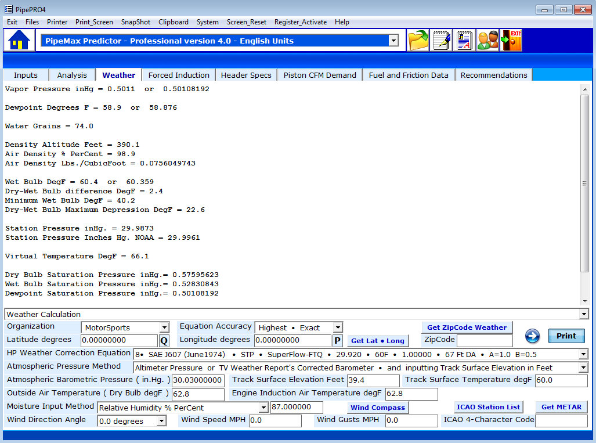Screen dimensions: 596x443
Task: Switch to the Forced Induction tab
Action: (178, 74)
